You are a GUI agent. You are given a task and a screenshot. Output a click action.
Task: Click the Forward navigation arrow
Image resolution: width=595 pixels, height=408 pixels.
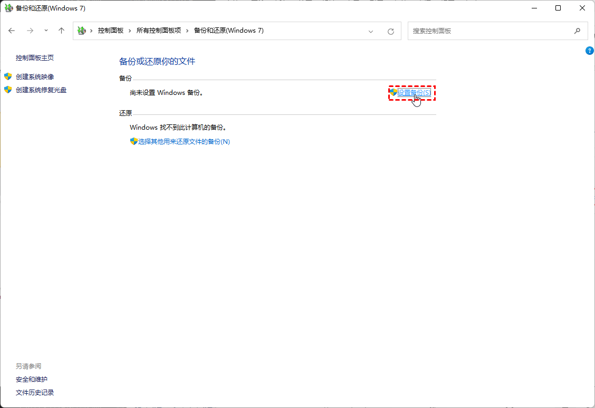point(30,31)
